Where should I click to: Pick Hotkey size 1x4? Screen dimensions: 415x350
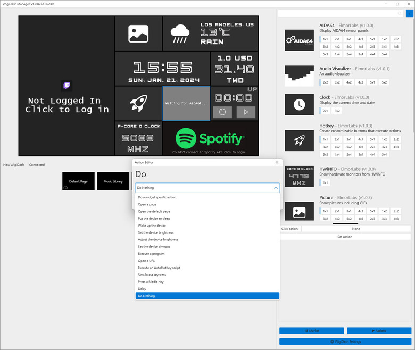(x=337, y=154)
